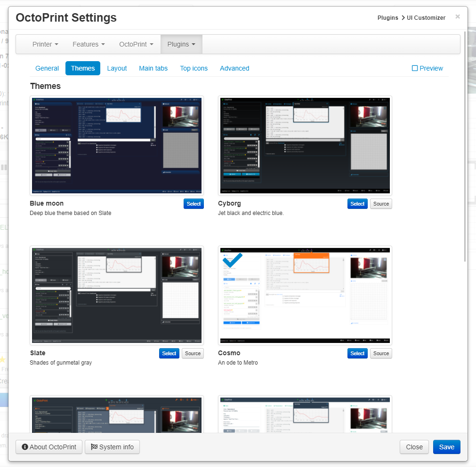Click the 'Shades of gunmetal gray' description
The width and height of the screenshot is (476, 470).
pos(61,363)
